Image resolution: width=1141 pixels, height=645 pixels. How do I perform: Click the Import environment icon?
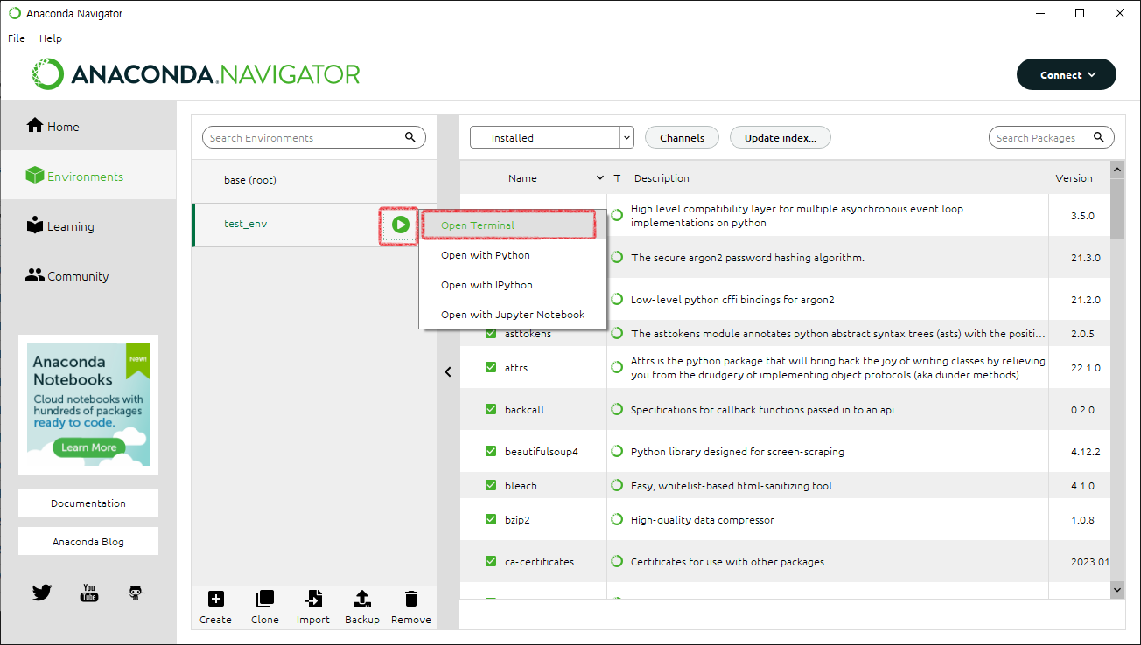click(312, 599)
